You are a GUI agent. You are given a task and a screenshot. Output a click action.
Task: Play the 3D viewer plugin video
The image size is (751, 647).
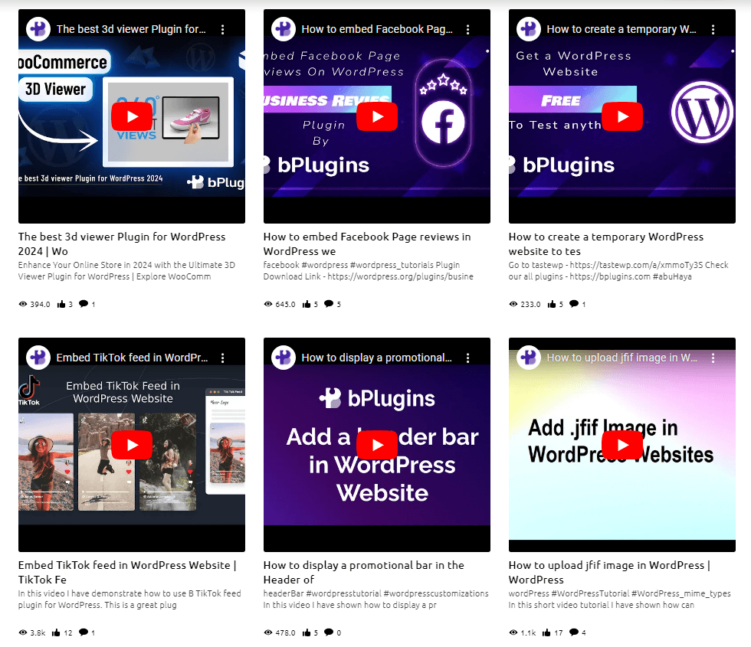click(x=132, y=116)
